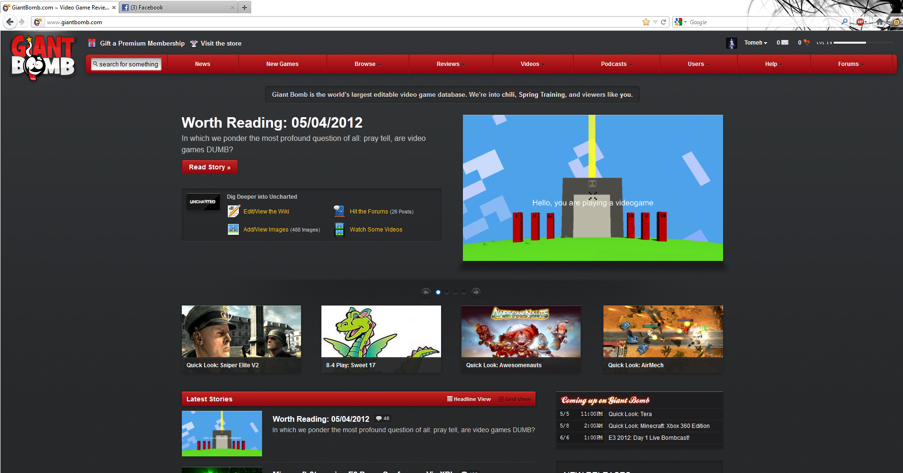This screenshot has height=473, width=903.
Task: Switch to Grid View
Action: (515, 399)
